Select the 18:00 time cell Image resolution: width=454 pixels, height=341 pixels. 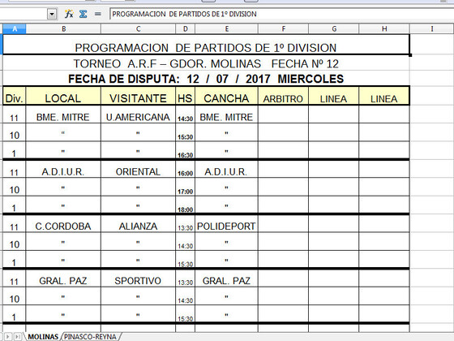click(186, 205)
